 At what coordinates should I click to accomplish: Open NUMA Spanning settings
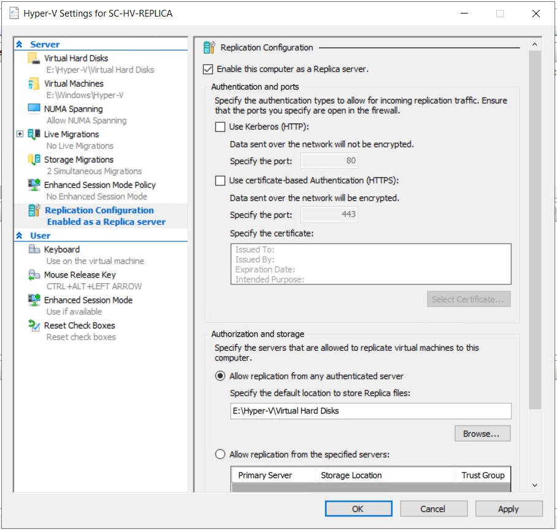pos(73,109)
